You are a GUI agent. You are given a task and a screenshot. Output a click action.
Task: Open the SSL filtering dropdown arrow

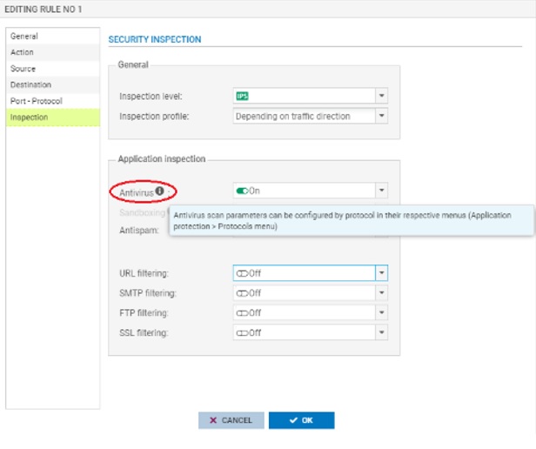pyautogui.click(x=381, y=332)
